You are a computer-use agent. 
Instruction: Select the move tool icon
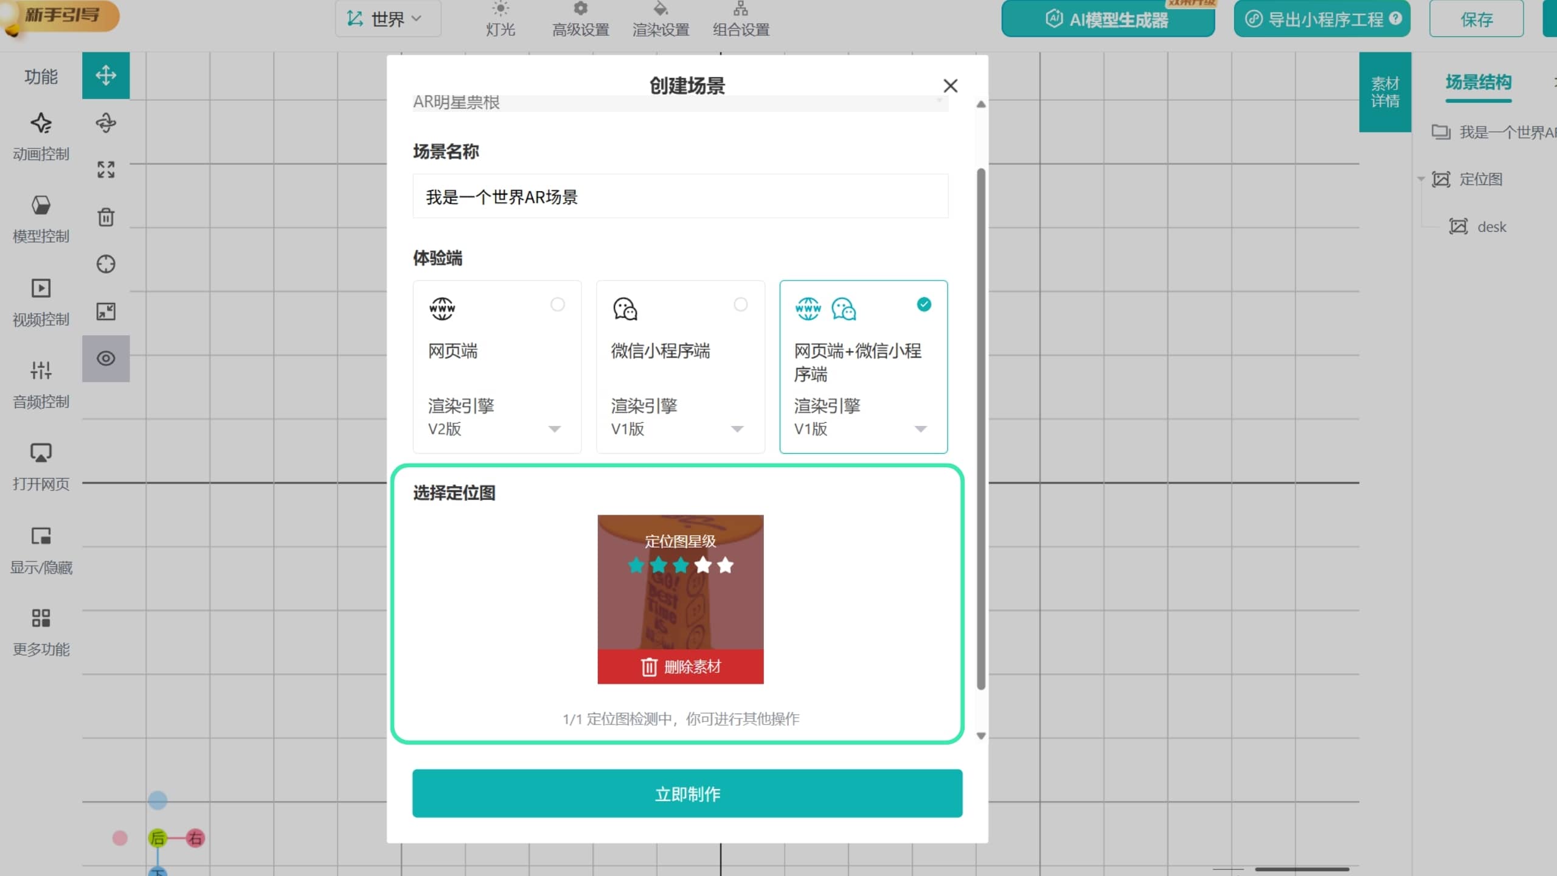coord(106,75)
